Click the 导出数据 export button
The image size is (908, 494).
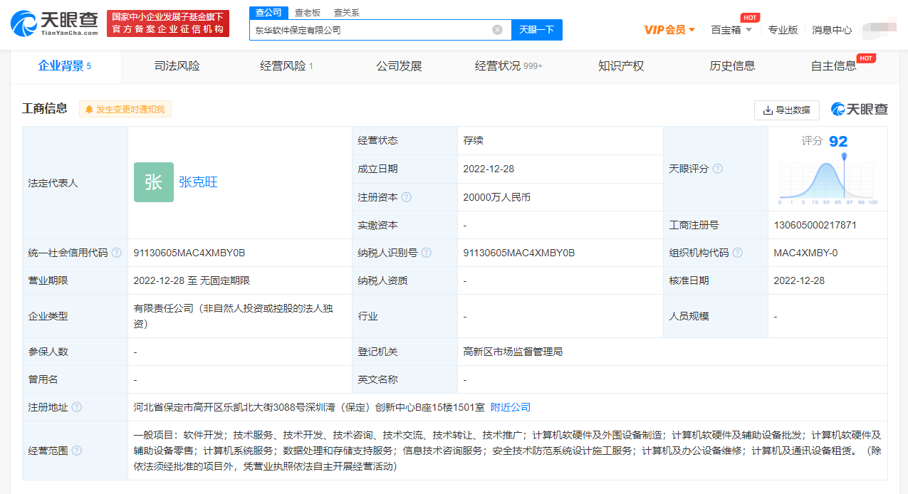(x=786, y=110)
